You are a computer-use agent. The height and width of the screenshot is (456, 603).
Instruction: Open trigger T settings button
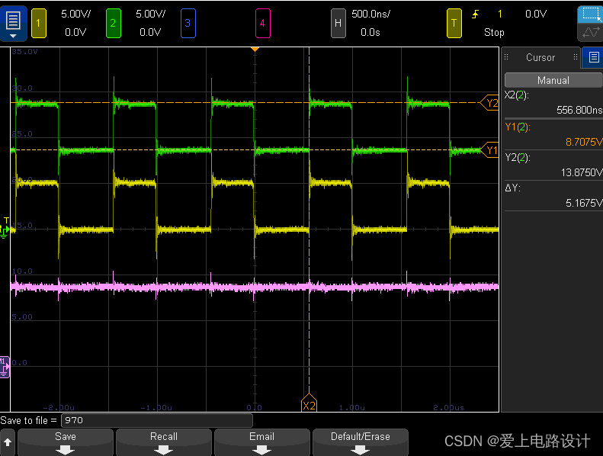point(454,24)
